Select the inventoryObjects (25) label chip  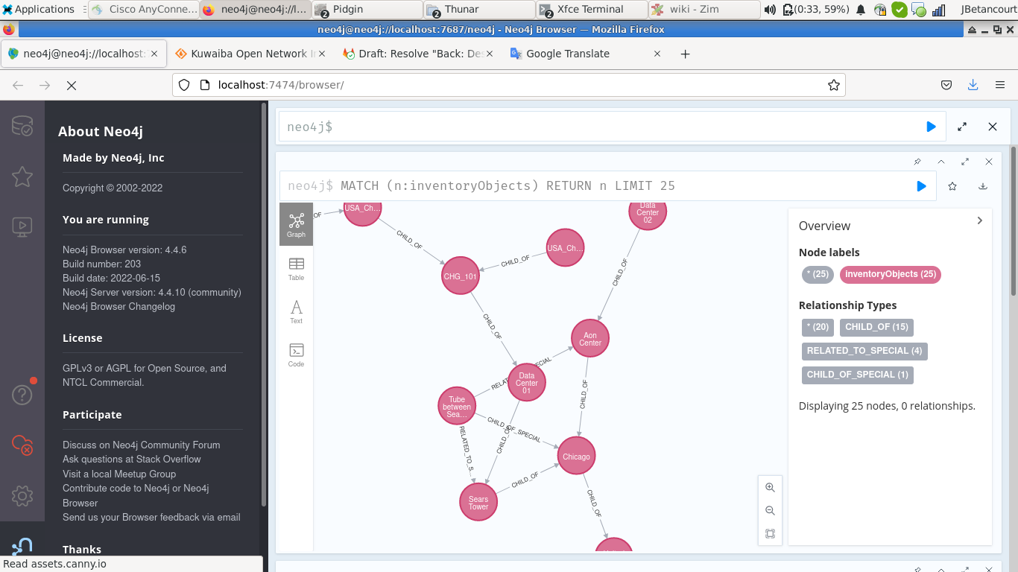(x=890, y=274)
